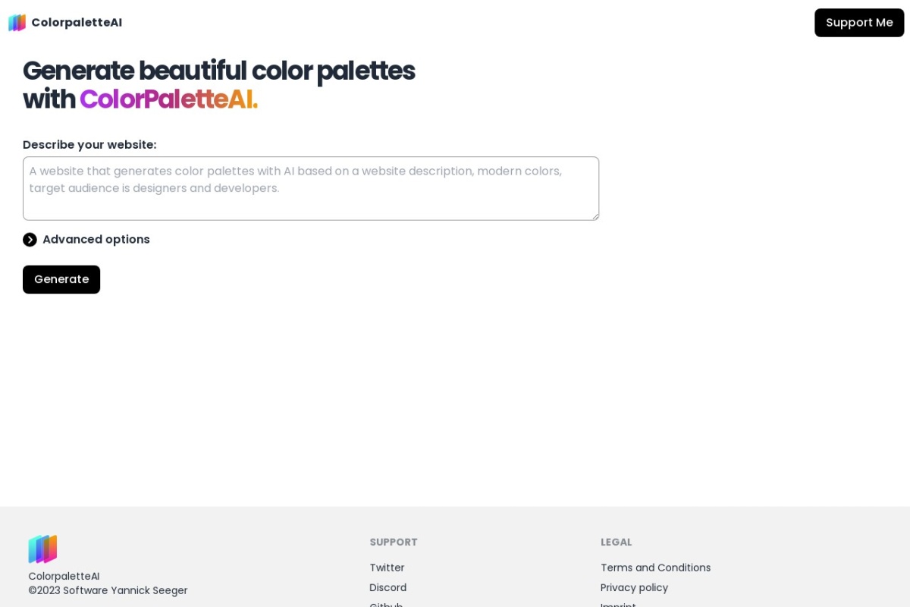Open the Twitter link under SUPPORT
Viewport: 910px width, 607px height.
(386, 568)
